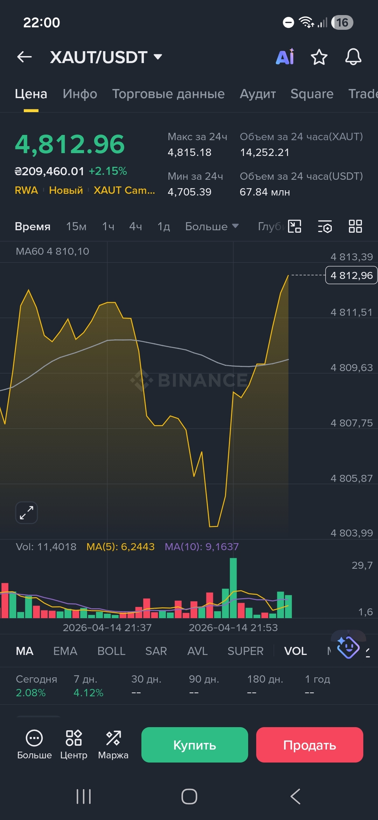Open the chart layout grid icon

pyautogui.click(x=355, y=226)
